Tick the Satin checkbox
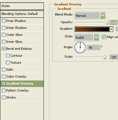Image resolution: width=118 pixels, height=120 pixels. (x=3, y=70)
